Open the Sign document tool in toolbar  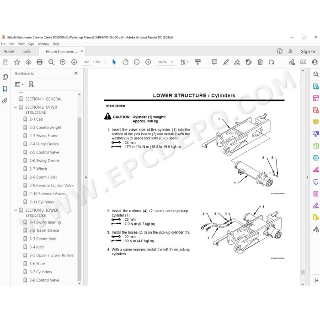pos(237,62)
